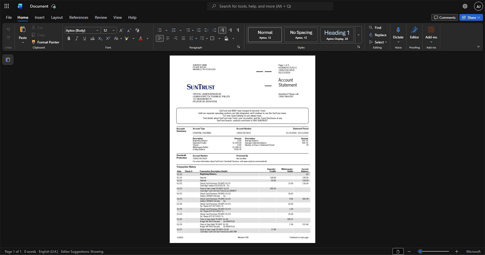This screenshot has height=255, width=485.
Task: Apply strikethrough formatting
Action: click(92, 38)
